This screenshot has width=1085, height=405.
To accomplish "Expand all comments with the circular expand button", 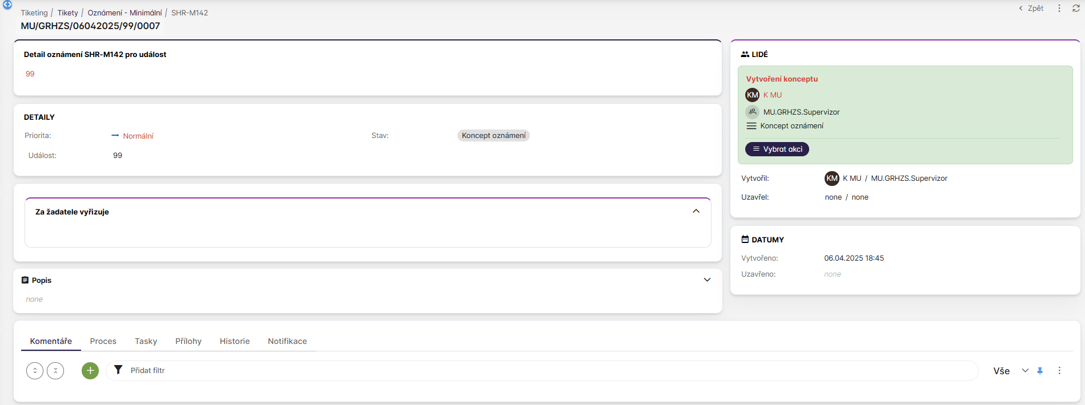I will click(35, 371).
